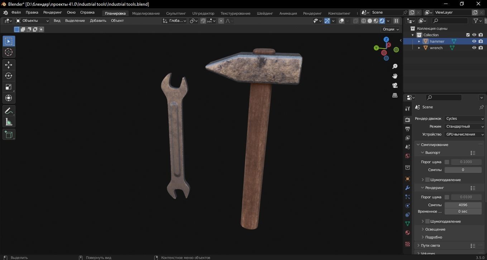The width and height of the screenshot is (487, 260).
Task: Open the Опции dropdown in viewport
Action: (391, 29)
